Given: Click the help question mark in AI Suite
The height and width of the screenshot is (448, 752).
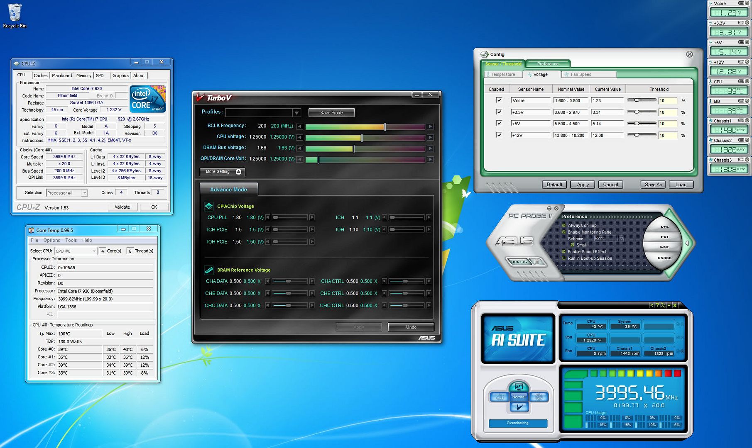Looking at the screenshot, I should point(657,305).
